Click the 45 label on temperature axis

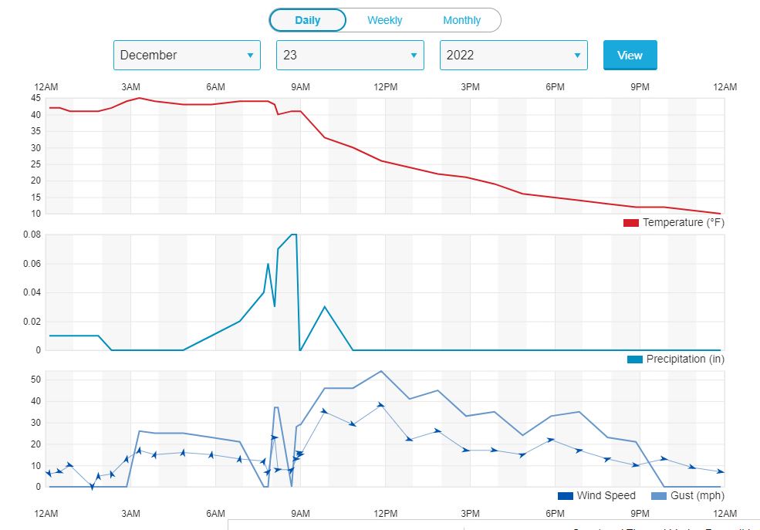pos(35,98)
